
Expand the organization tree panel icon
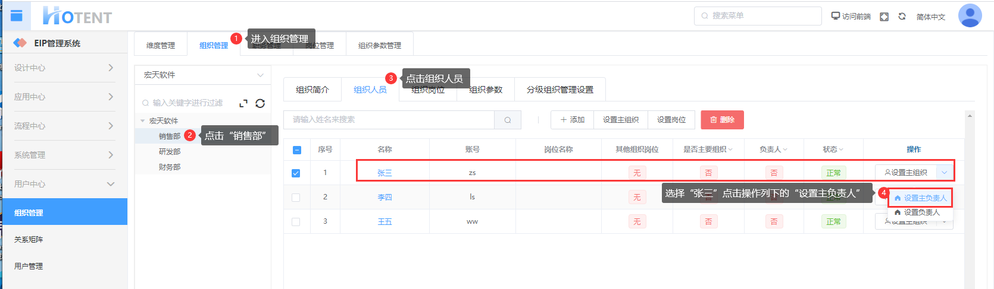(x=243, y=103)
